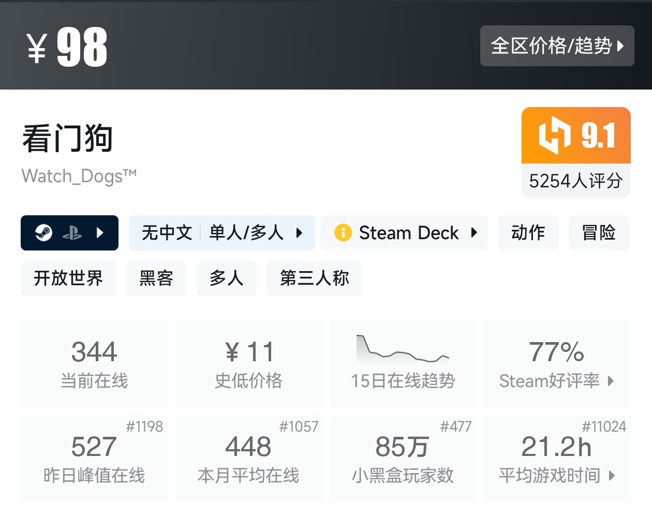Expand arrow beside 平均游戏时间
Screen dimensions: 652x516
coord(612,476)
